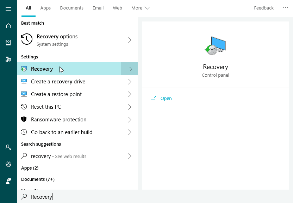This screenshot has width=293, height=203.
Task: Switch to the Email tab
Action: (98, 8)
